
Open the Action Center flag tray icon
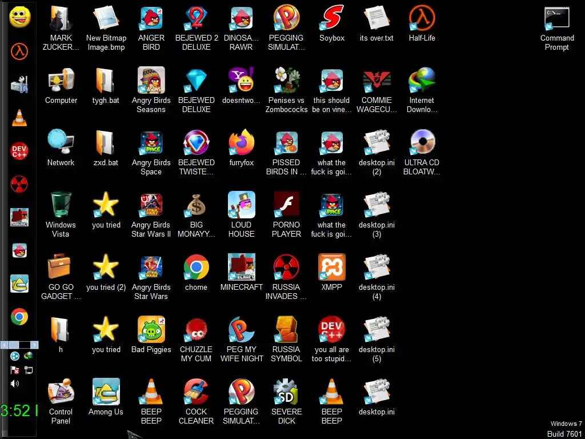[15, 370]
